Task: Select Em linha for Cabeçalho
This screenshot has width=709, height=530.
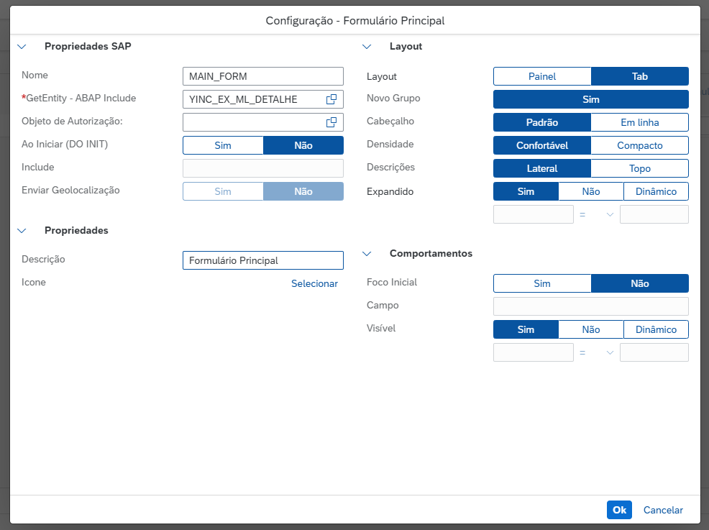Action: (x=640, y=122)
